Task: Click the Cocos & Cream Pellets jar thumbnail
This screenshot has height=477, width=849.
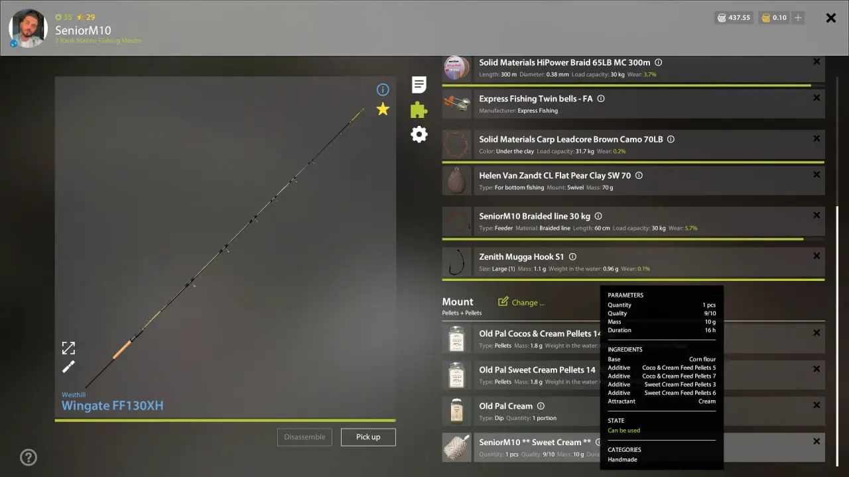Action: click(457, 339)
